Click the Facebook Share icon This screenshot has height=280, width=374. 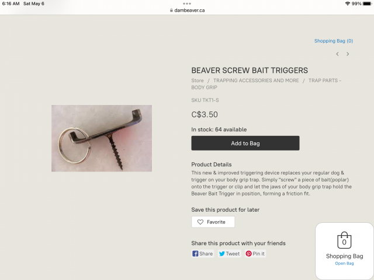coord(195,254)
